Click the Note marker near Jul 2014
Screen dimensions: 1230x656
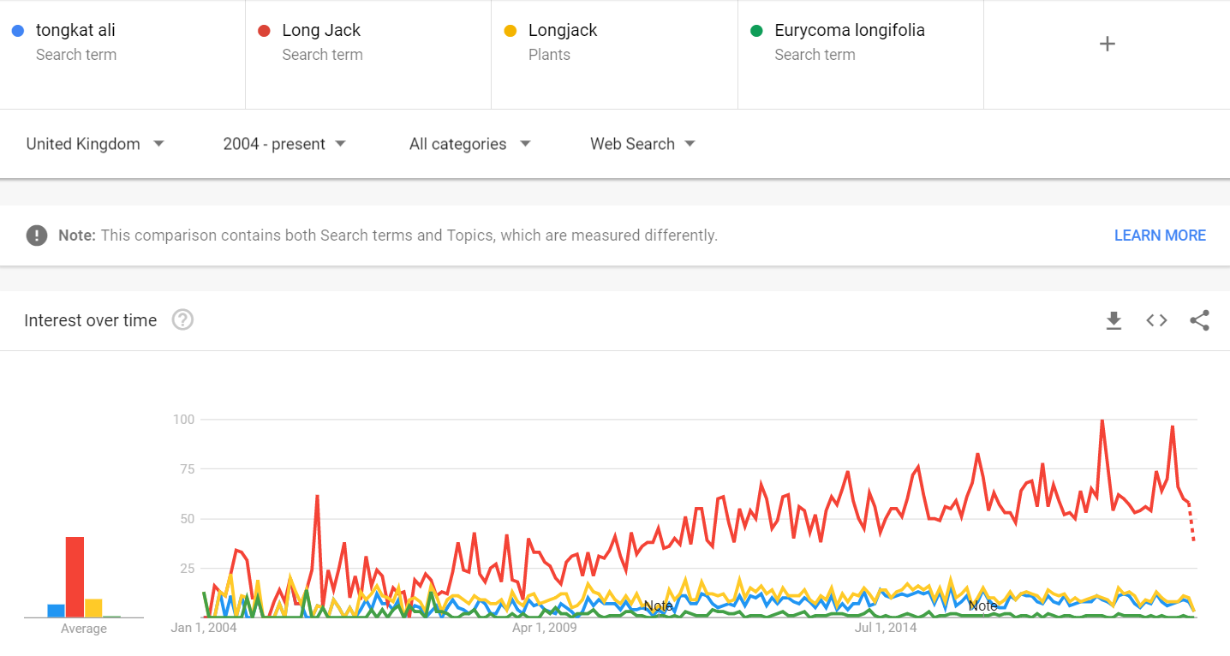click(x=982, y=605)
